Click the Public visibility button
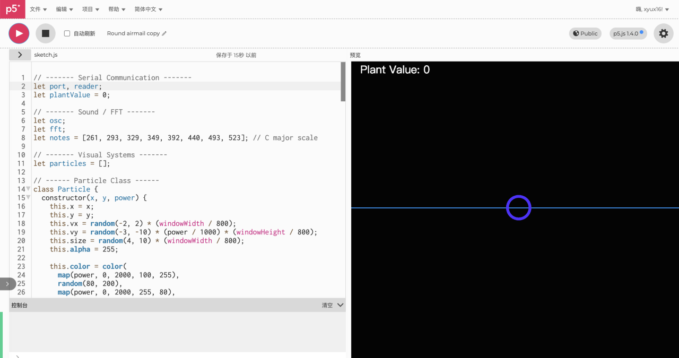The width and height of the screenshot is (679, 358). [585, 33]
